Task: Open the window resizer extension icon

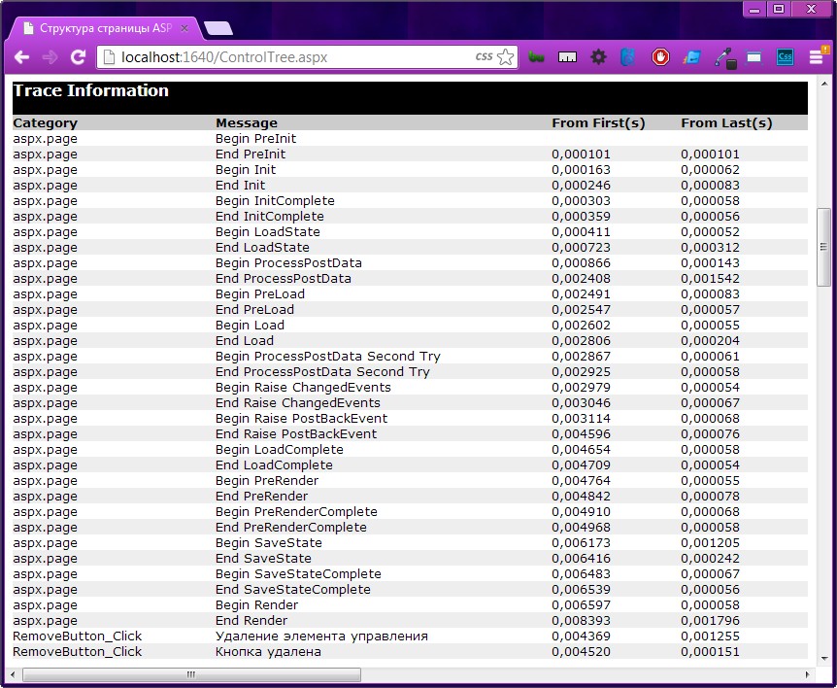Action: pyautogui.click(x=753, y=57)
